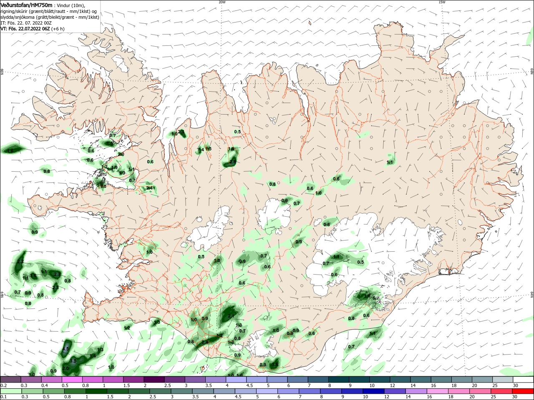Pick lower legend swatch starting at 9
The height and width of the screenshot is (400, 534).
pos(352,391)
